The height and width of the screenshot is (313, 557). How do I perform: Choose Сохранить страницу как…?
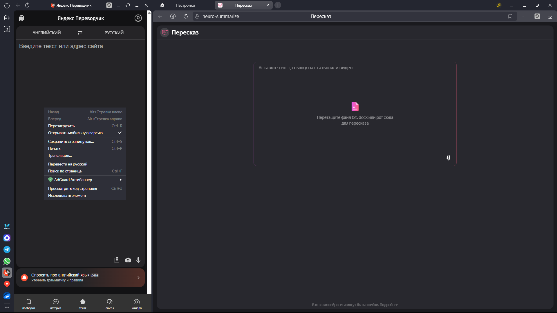pyautogui.click(x=85, y=141)
